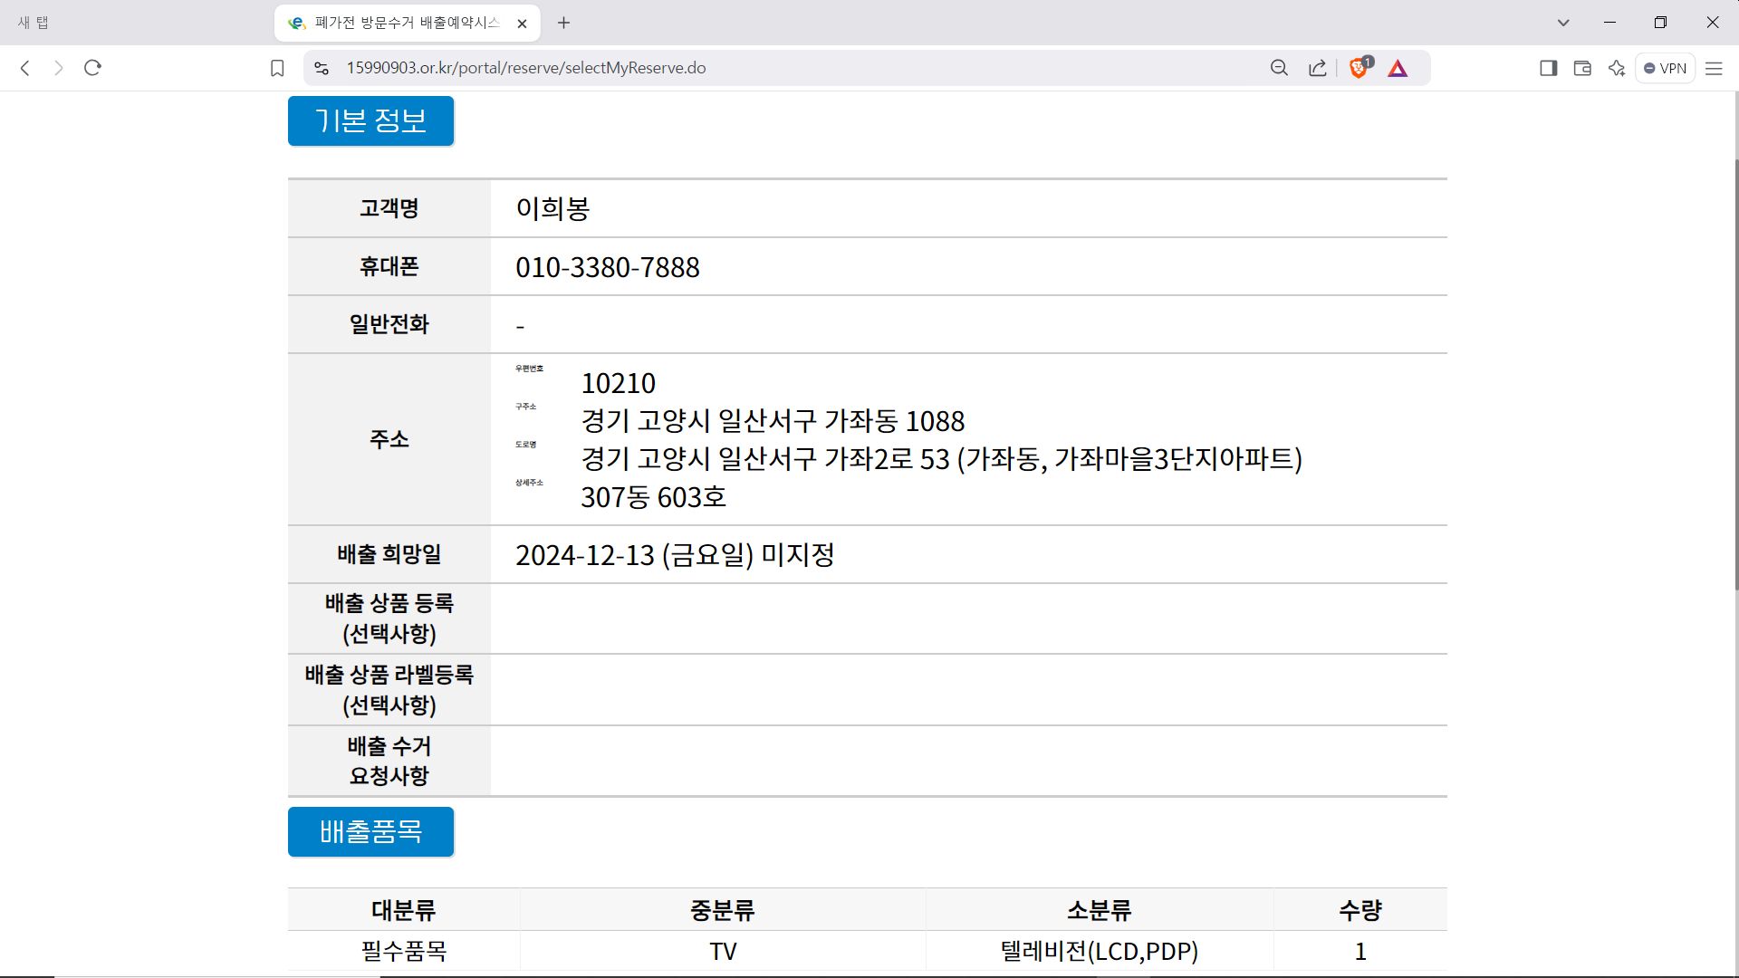Click the browser forward arrow
This screenshot has width=1739, height=978.
(59, 68)
